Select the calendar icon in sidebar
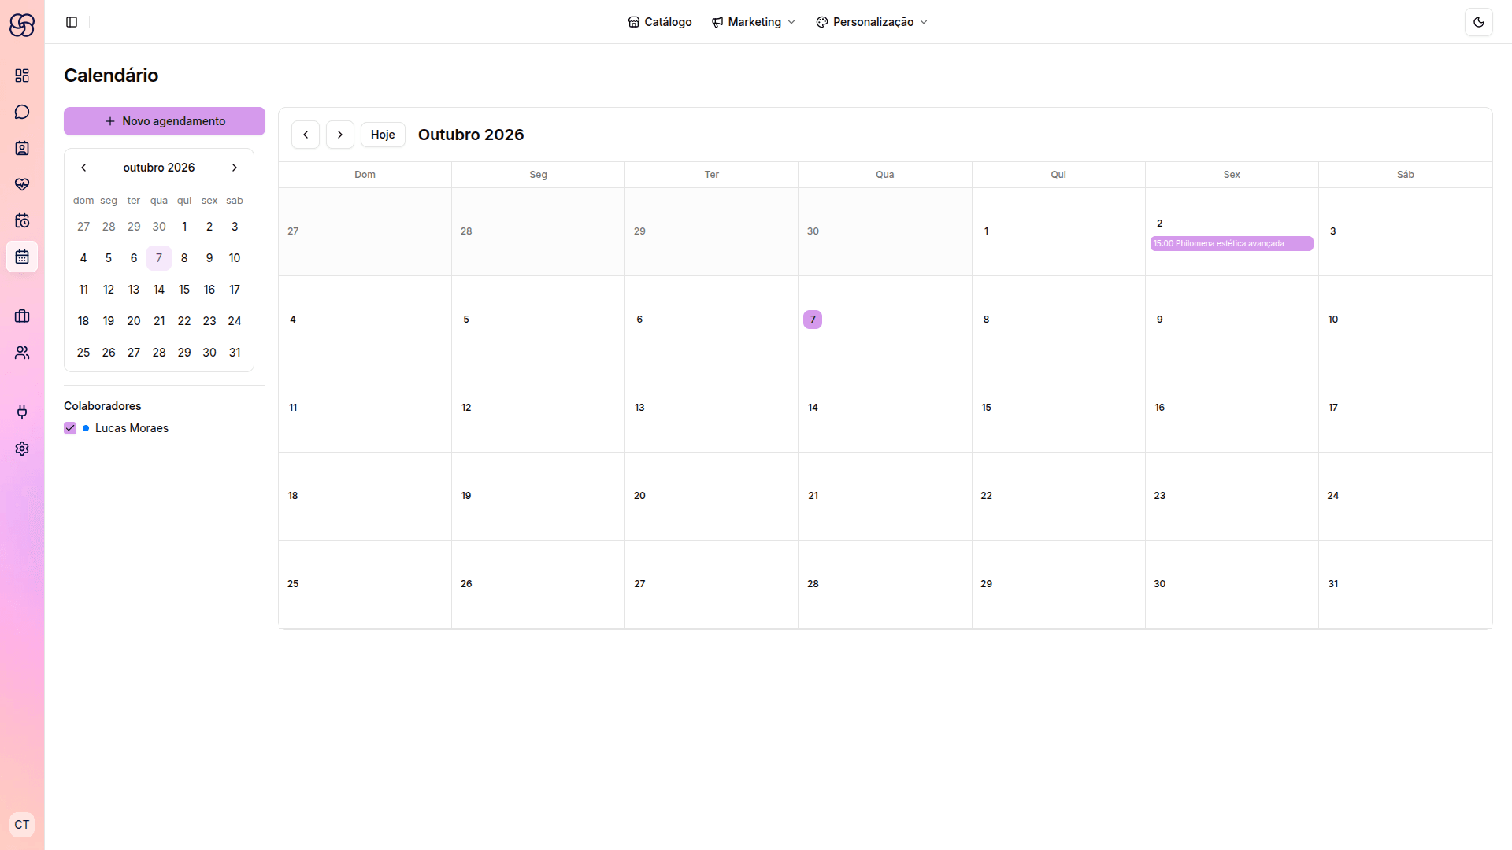The image size is (1512, 850). (22, 257)
